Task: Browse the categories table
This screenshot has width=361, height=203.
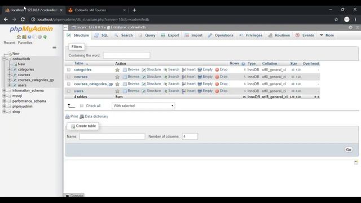Action: coord(131,69)
